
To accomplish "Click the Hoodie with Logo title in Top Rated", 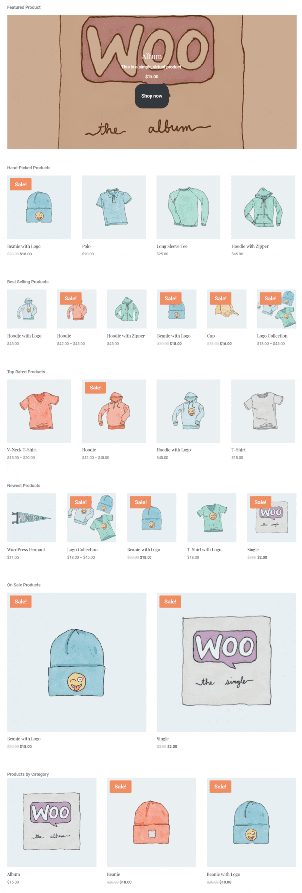I will 174,450.
